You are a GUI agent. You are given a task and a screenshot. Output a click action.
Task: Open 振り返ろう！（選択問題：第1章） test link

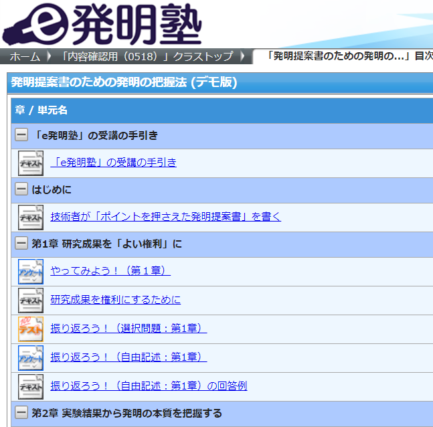pyautogui.click(x=128, y=329)
